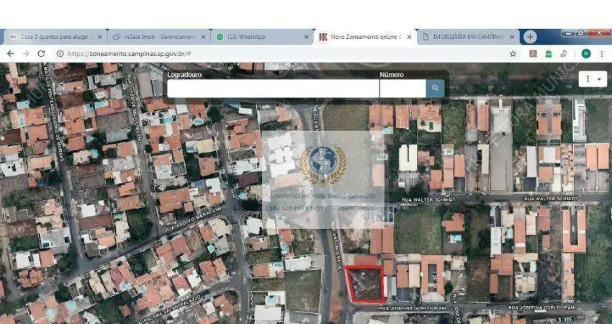The height and width of the screenshot is (324, 612).
Task: Open the Chrome three-dot menu
Action: click(x=601, y=54)
